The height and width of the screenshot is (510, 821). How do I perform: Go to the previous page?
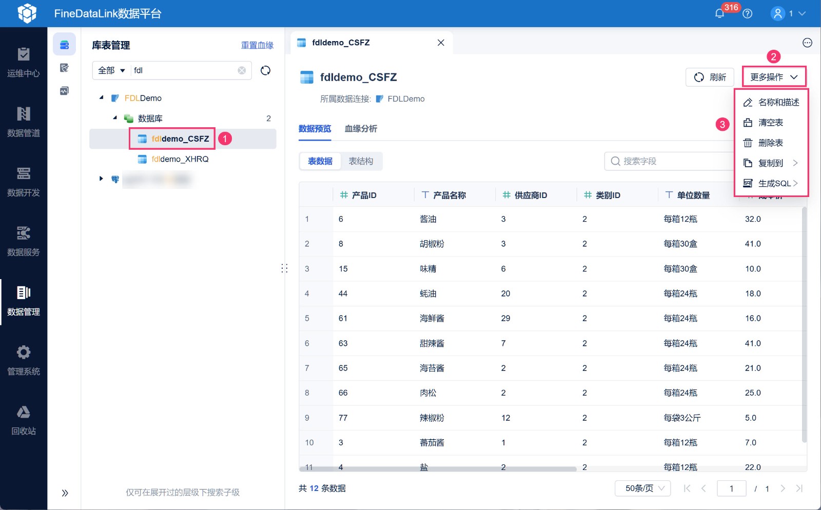click(703, 488)
